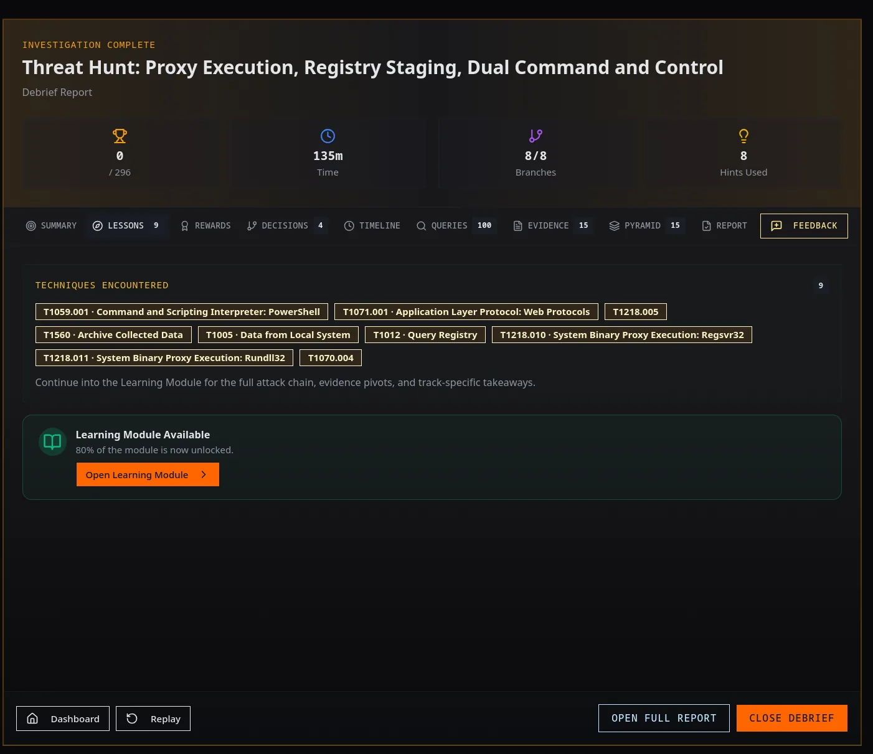Open the full report
Viewport: 873px width, 754px height.
point(664,719)
